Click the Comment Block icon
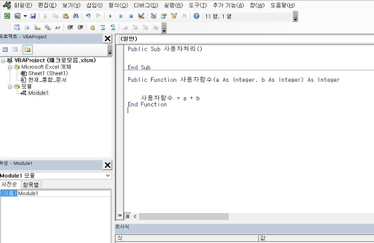Viewport: 374px width, 243px height. 103,27
